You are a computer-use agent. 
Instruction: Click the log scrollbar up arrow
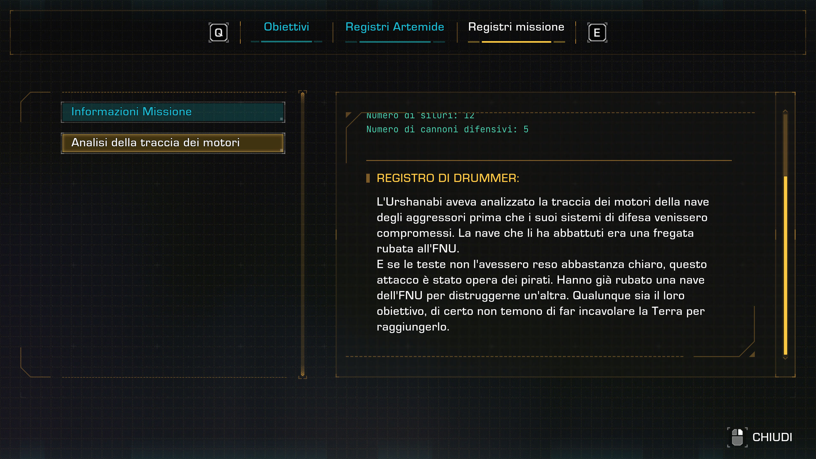[785, 111]
